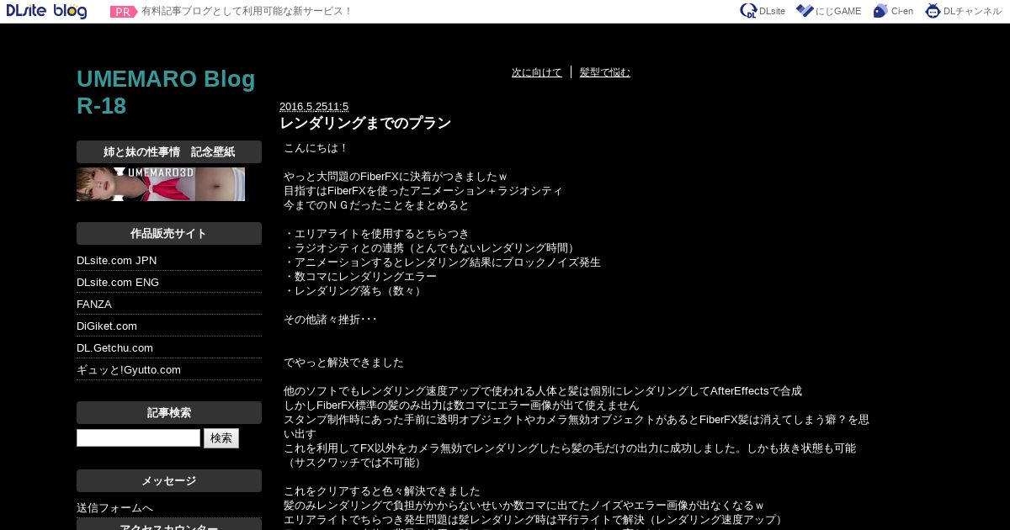Open DiGiket.com sidebar link
Viewport: 1010px width, 530px height.
click(x=107, y=326)
